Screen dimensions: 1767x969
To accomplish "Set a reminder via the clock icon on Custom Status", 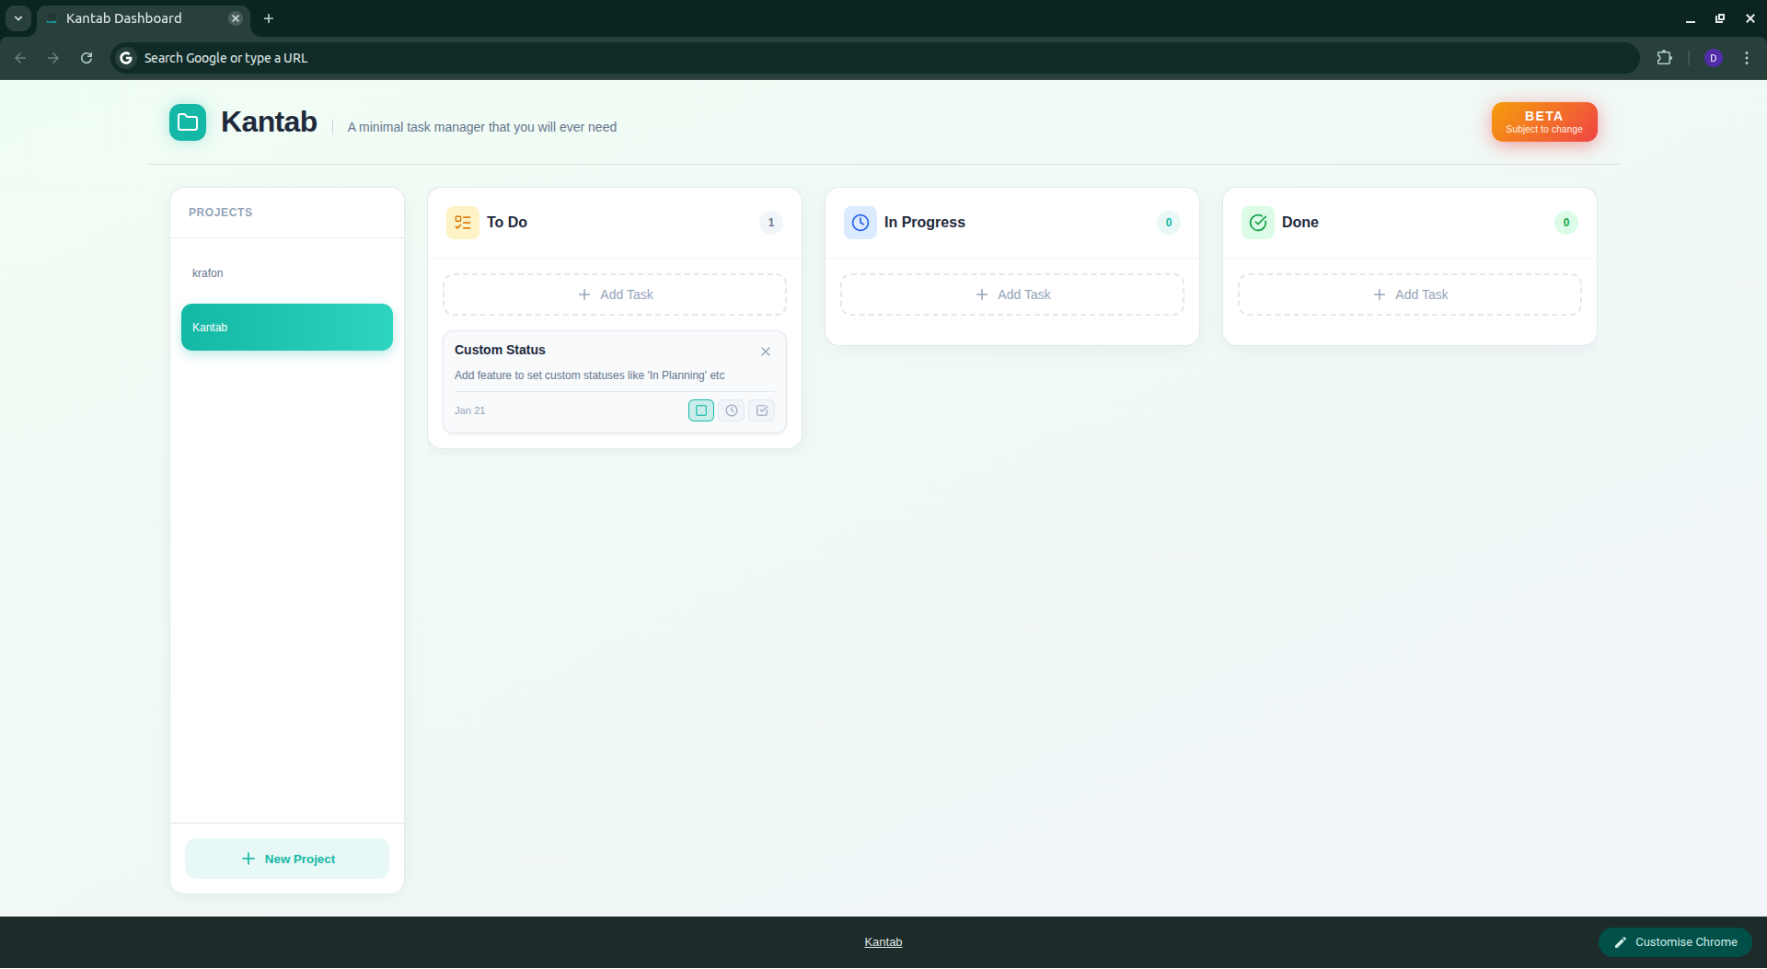I will point(731,410).
